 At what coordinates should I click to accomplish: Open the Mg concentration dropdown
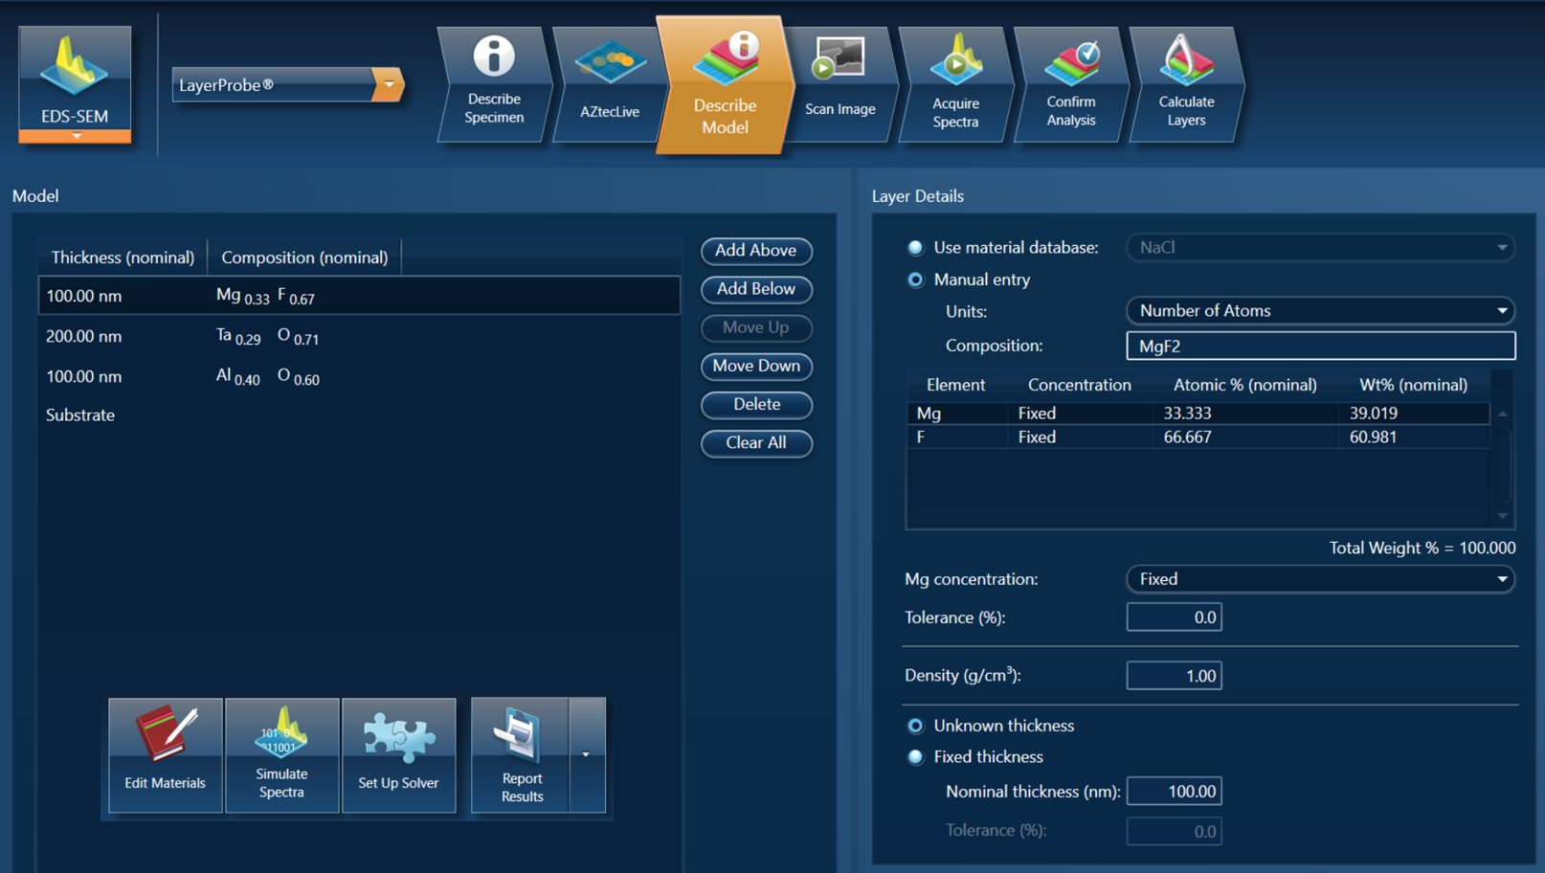(1320, 579)
